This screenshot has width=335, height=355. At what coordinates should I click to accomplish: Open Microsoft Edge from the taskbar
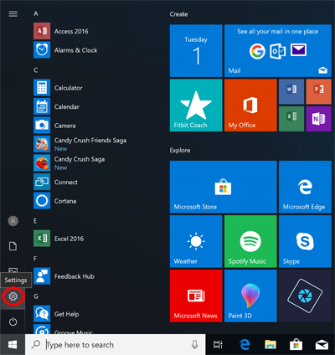[245, 345]
